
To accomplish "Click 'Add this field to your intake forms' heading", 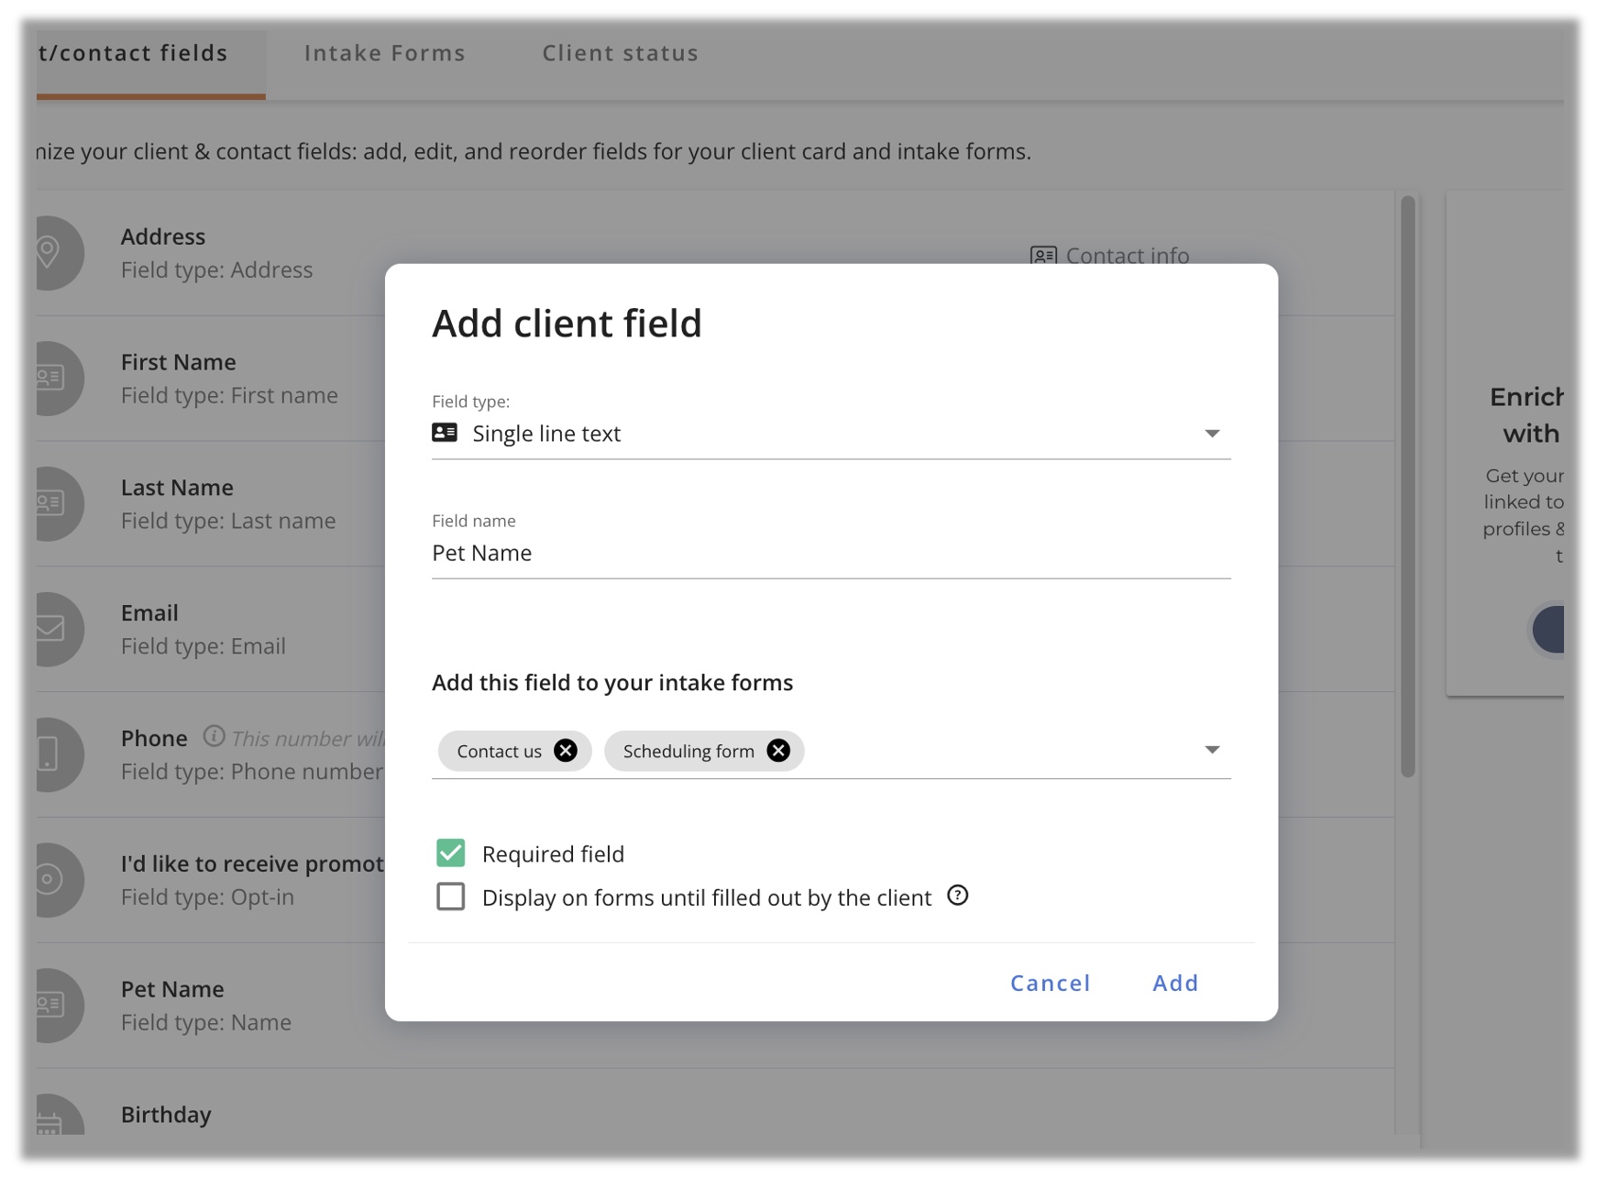I will pos(612,683).
